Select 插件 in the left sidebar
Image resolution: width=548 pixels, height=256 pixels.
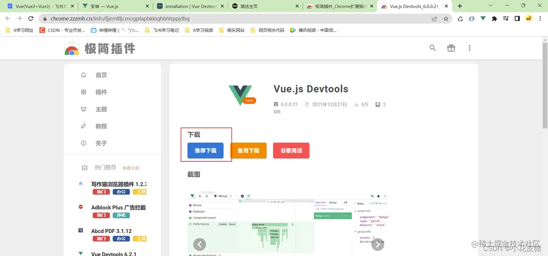(x=101, y=92)
